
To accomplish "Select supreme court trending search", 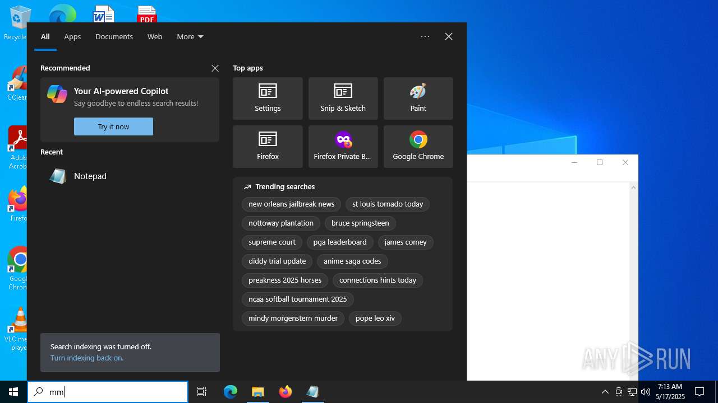I will 272,242.
